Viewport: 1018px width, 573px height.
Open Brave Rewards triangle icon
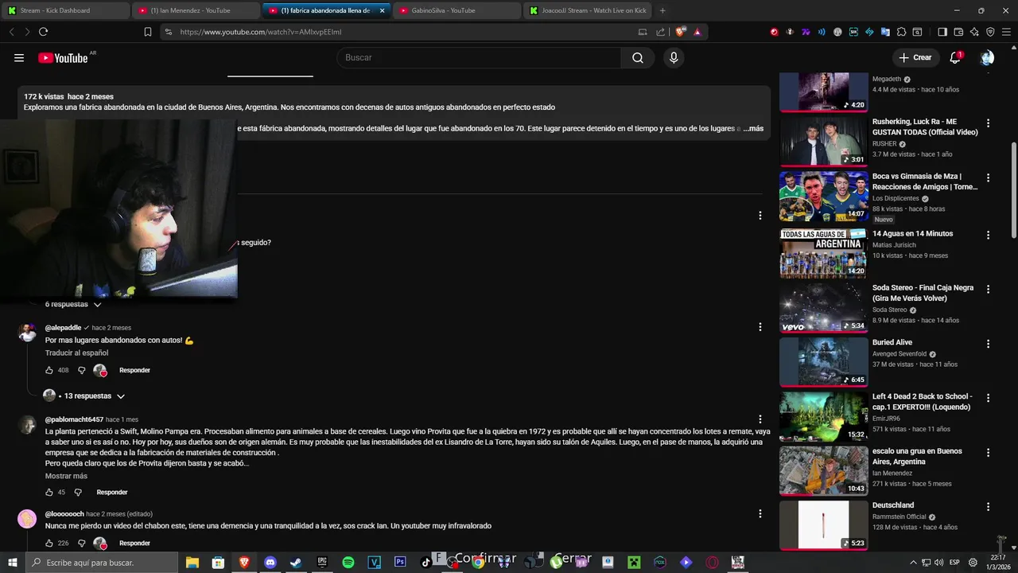pyautogui.click(x=697, y=32)
